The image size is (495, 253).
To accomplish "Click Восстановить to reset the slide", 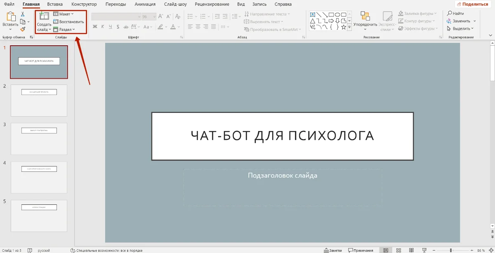I will pyautogui.click(x=68, y=22).
